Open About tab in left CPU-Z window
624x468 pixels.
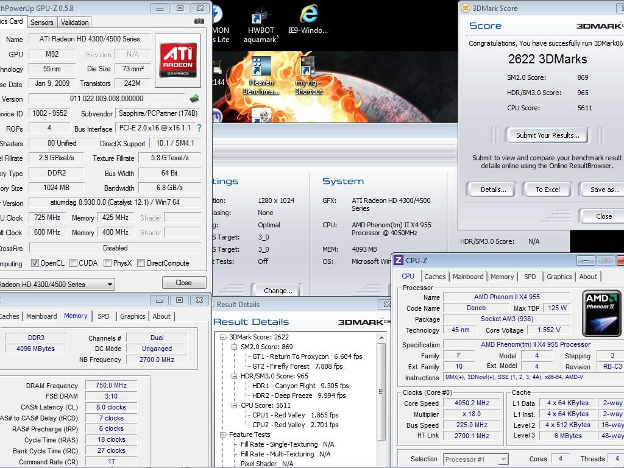[x=161, y=316]
